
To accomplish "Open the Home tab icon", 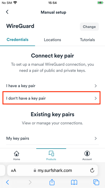I will (x=17, y=153).
